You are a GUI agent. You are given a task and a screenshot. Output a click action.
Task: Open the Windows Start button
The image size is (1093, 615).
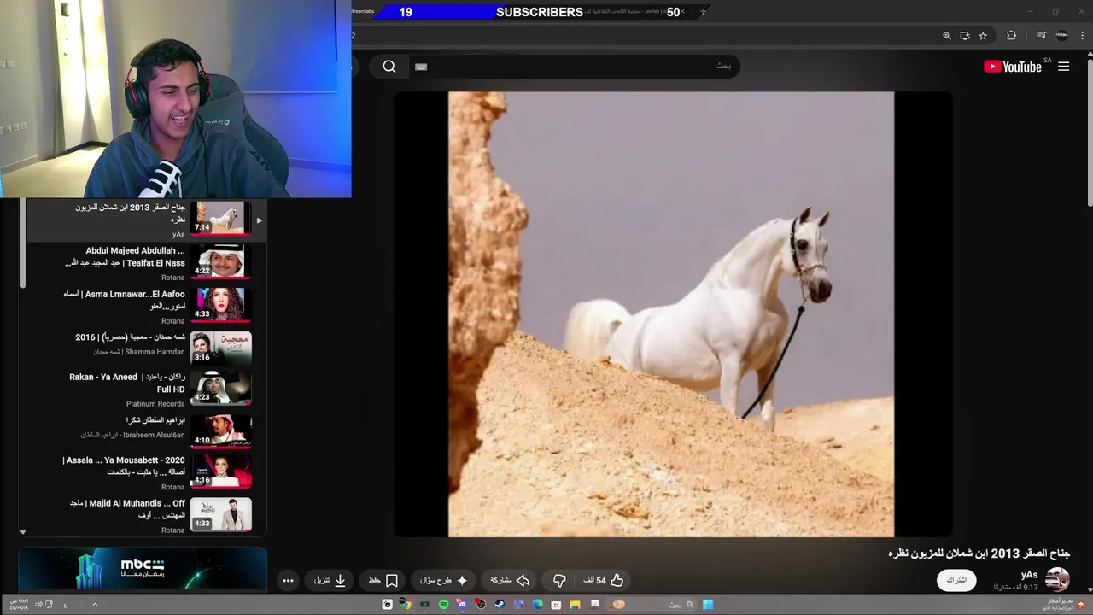tap(708, 605)
